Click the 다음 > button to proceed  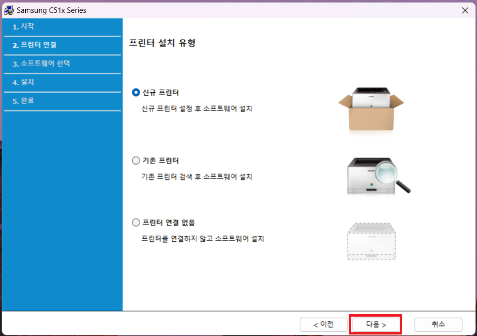pos(375,324)
